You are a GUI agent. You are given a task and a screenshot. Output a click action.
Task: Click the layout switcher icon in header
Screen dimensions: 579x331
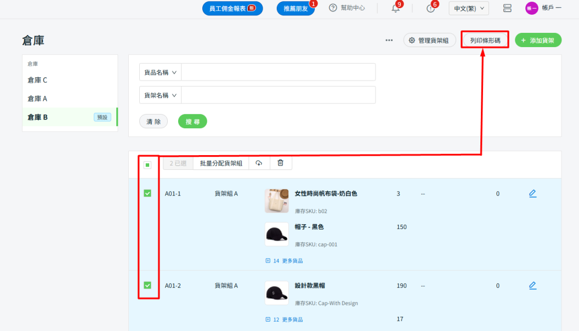507,8
